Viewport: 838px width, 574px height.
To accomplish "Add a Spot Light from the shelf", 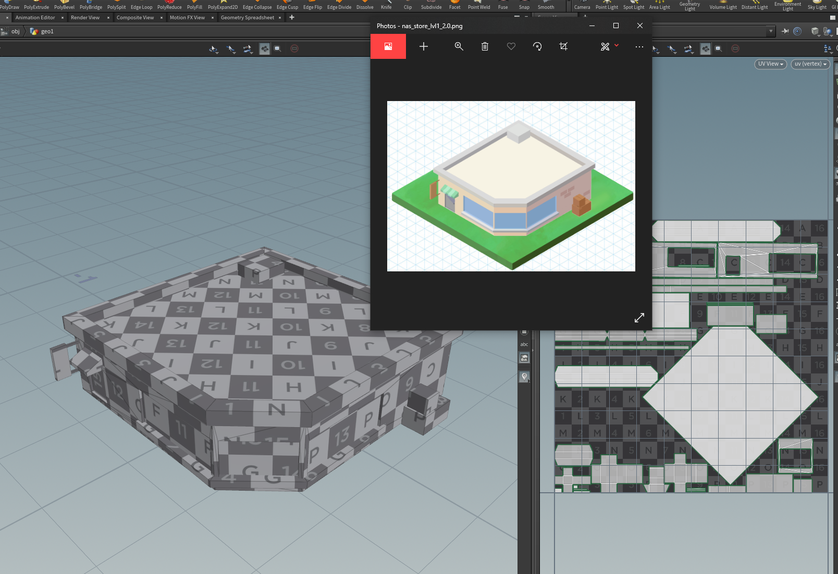I will [x=634, y=5].
